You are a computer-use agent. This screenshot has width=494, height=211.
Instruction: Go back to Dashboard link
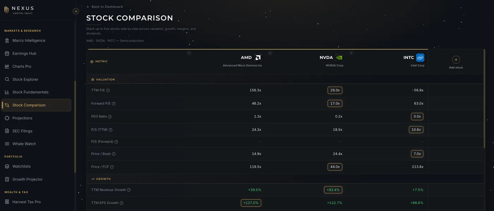tap(104, 7)
